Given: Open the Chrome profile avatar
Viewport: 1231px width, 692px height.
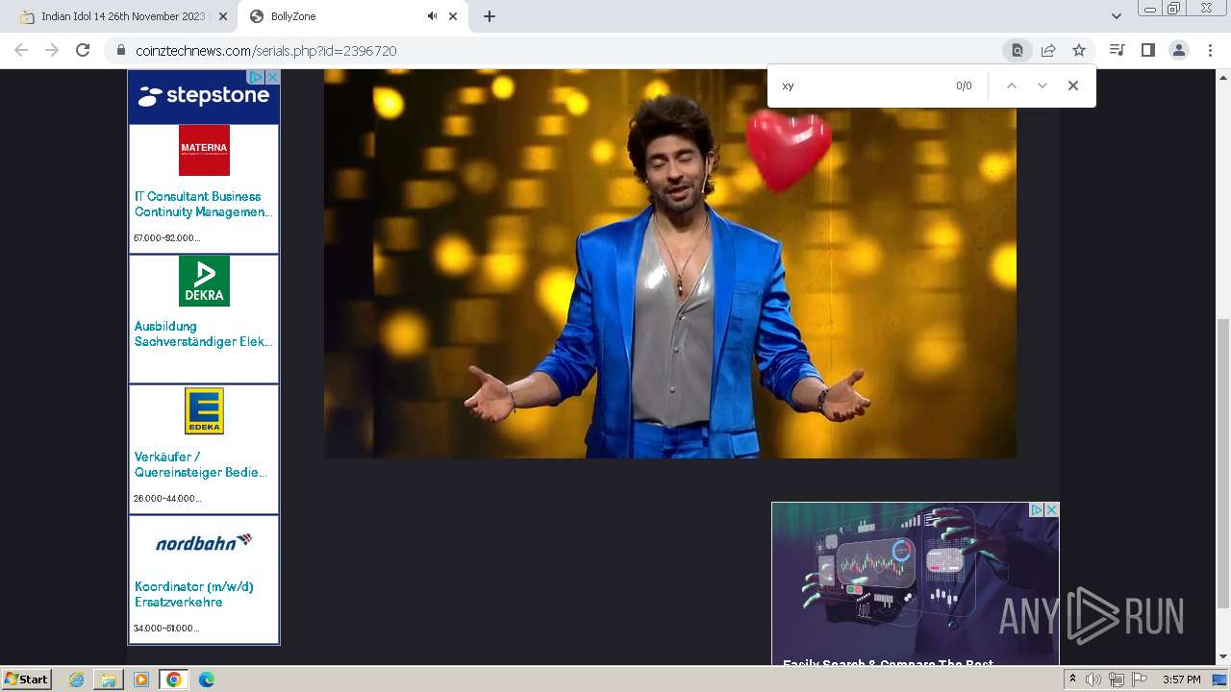Looking at the screenshot, I should tap(1178, 50).
